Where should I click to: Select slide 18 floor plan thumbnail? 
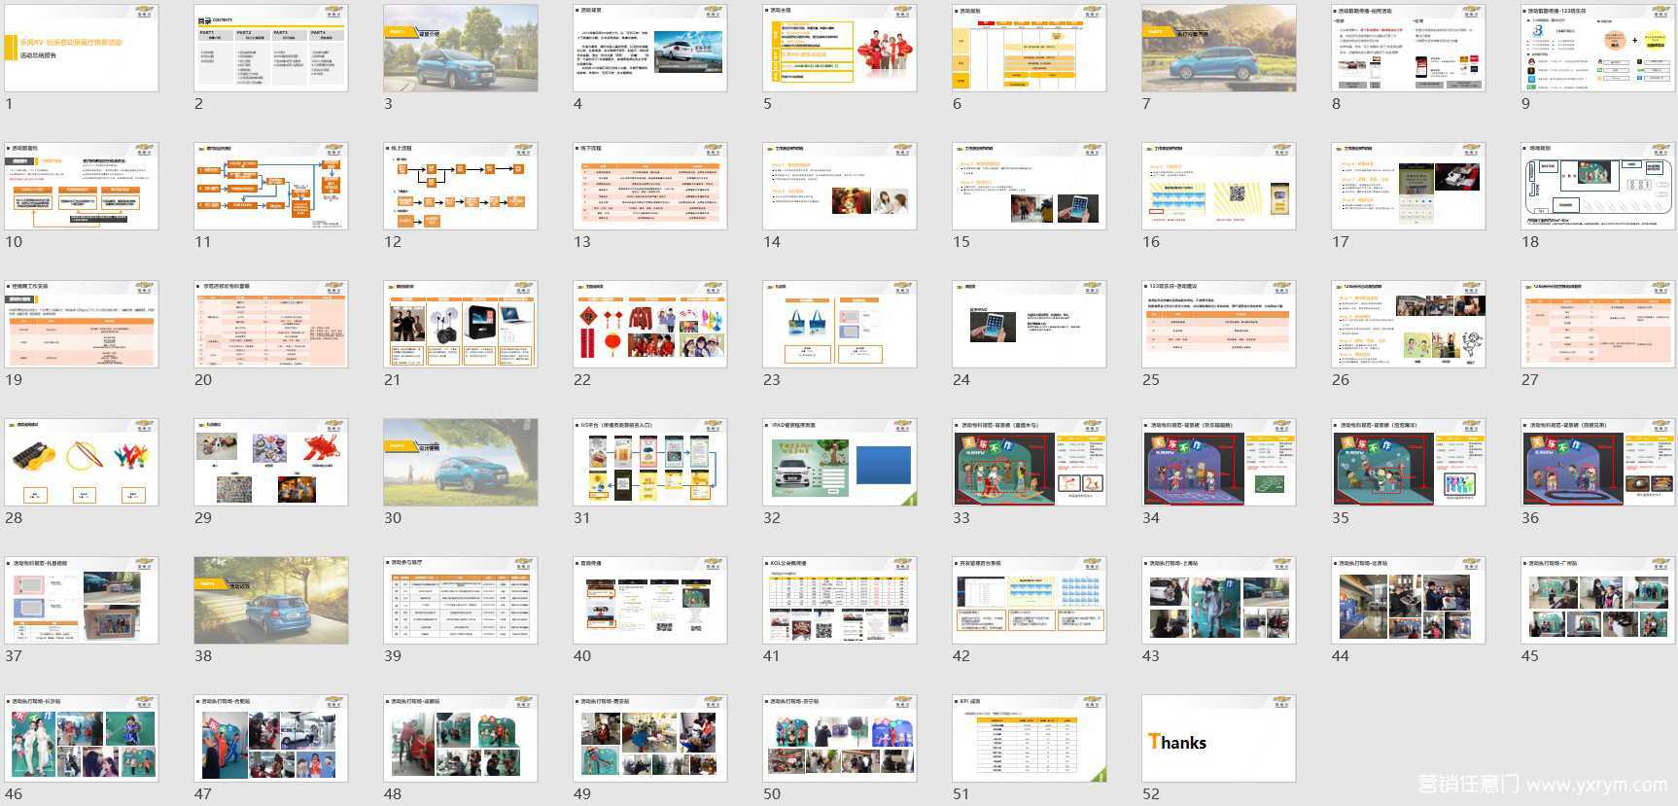(x=1598, y=187)
